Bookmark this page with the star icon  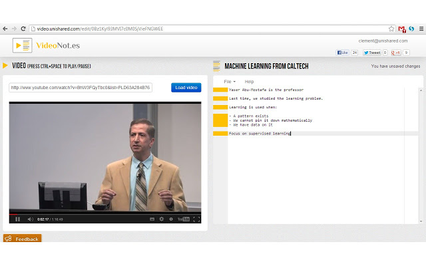click(x=391, y=29)
